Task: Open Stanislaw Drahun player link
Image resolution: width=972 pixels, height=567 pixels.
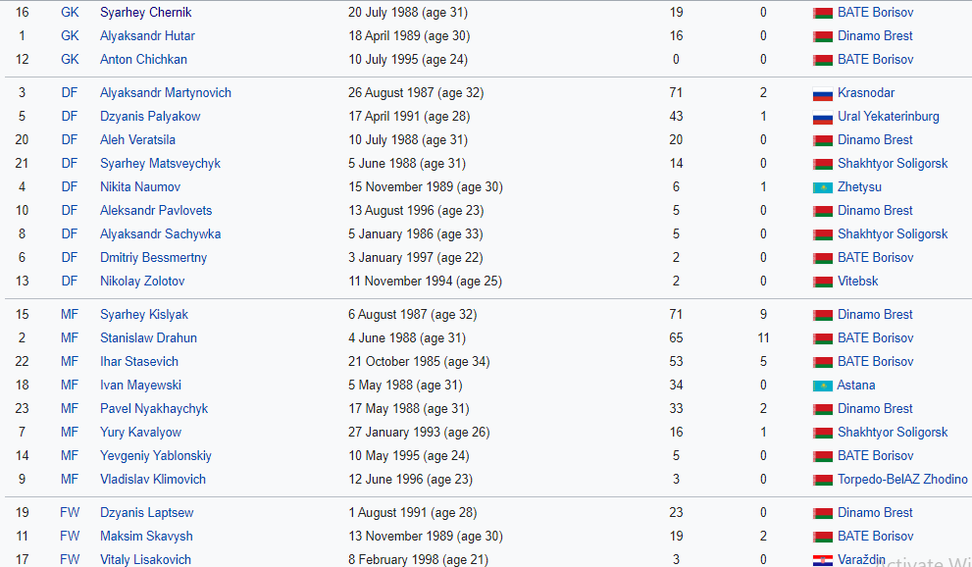Action: click(148, 338)
